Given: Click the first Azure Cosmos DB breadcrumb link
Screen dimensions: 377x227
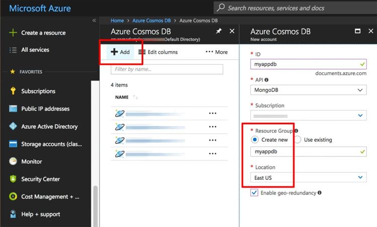Looking at the screenshot, I should (151, 21).
